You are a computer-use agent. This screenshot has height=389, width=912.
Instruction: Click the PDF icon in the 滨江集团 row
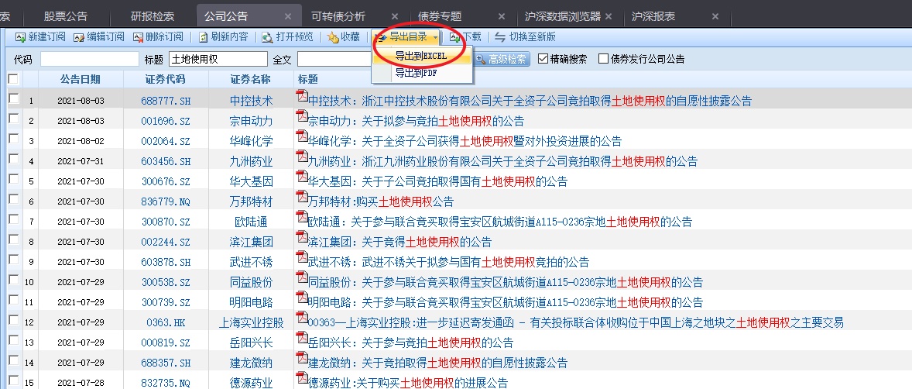tap(302, 238)
